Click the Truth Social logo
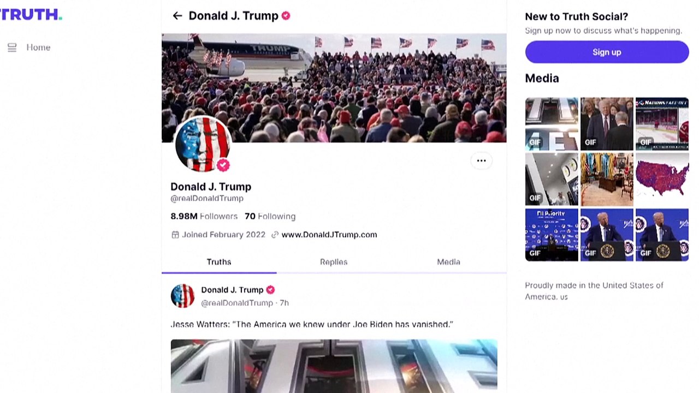 coord(31,15)
